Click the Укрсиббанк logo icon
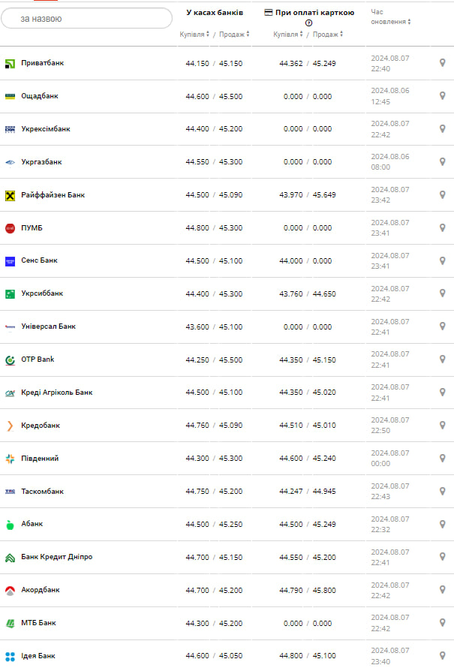This screenshot has height=671, width=454. point(10,293)
